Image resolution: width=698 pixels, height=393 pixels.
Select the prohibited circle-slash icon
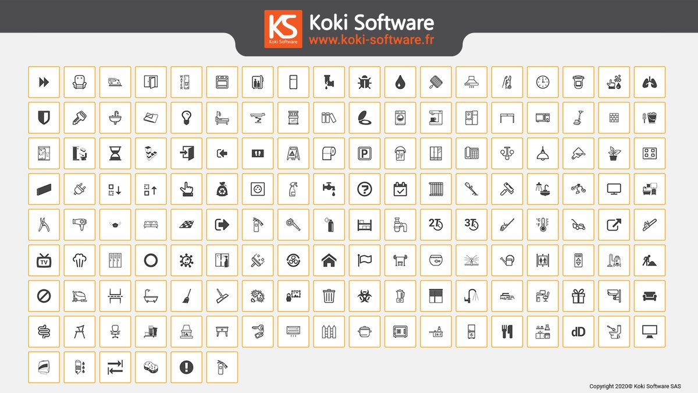click(44, 296)
